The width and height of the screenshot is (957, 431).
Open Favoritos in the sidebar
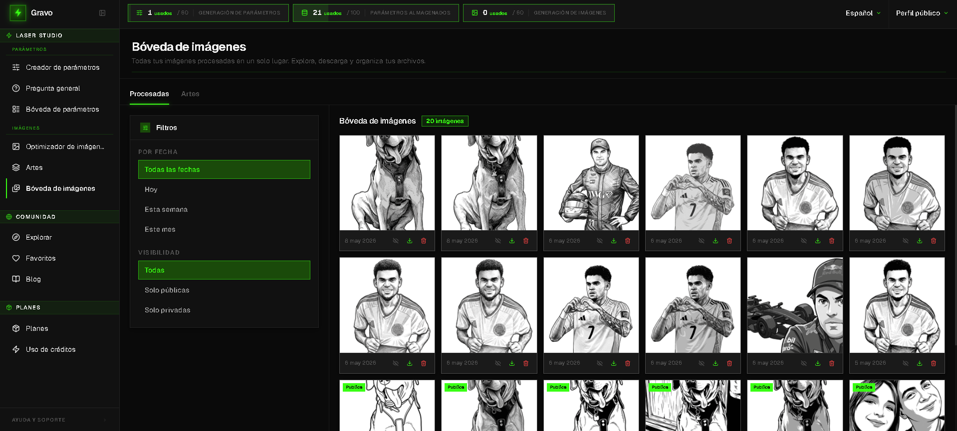pyautogui.click(x=59, y=258)
